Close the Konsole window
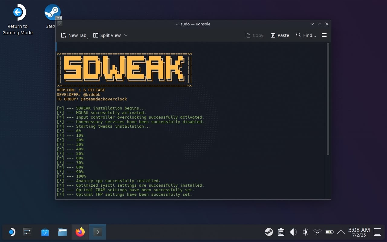The height and width of the screenshot is (242, 387). tap(327, 24)
